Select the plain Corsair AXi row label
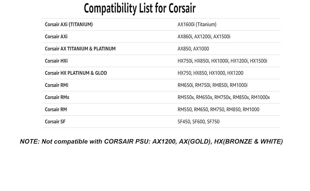Screen dimensions: 310x191 [56, 37]
